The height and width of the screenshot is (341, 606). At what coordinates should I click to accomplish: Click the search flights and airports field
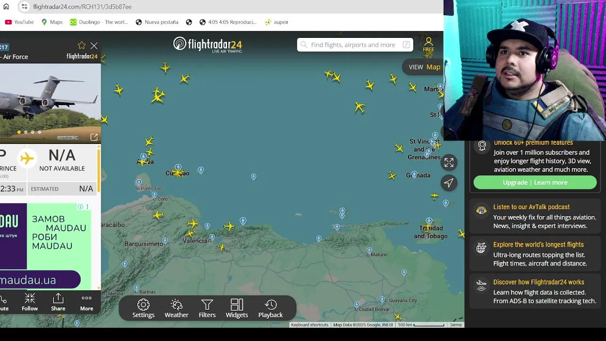pyautogui.click(x=355, y=45)
